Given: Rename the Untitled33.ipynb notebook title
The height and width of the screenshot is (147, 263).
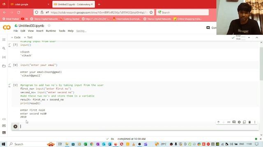Looking at the screenshot, I should click(31, 26).
